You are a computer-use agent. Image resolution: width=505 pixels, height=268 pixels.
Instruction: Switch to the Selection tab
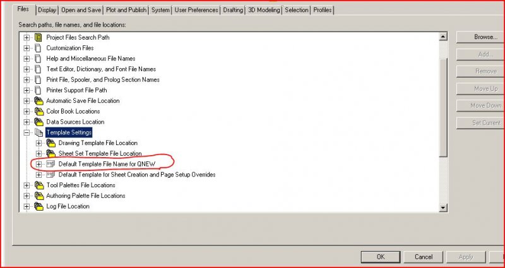[296, 10]
